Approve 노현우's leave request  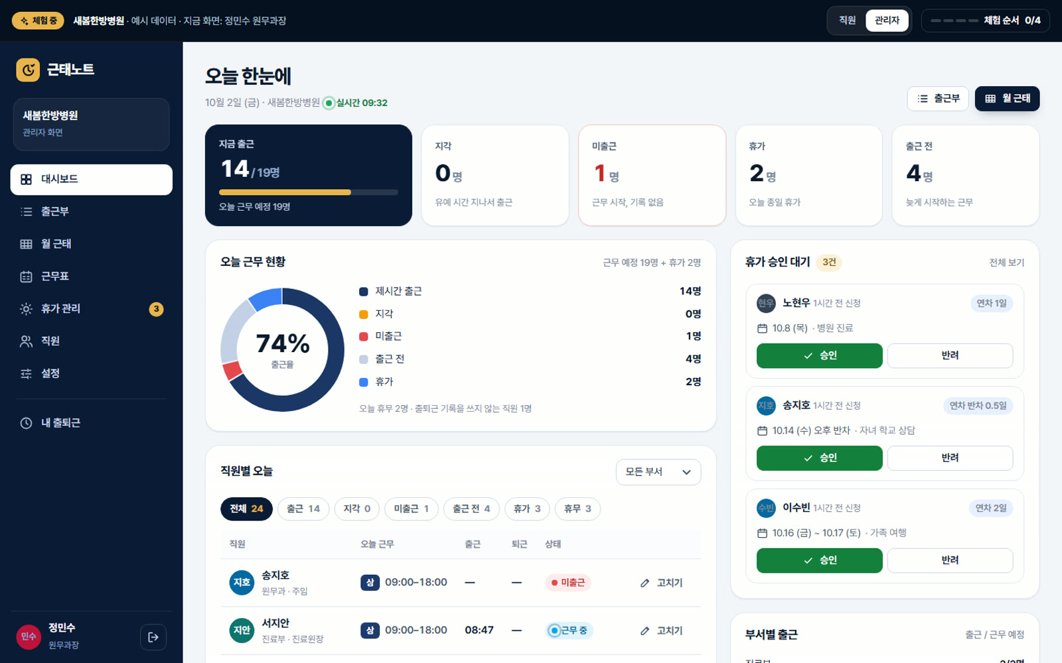pyautogui.click(x=820, y=355)
